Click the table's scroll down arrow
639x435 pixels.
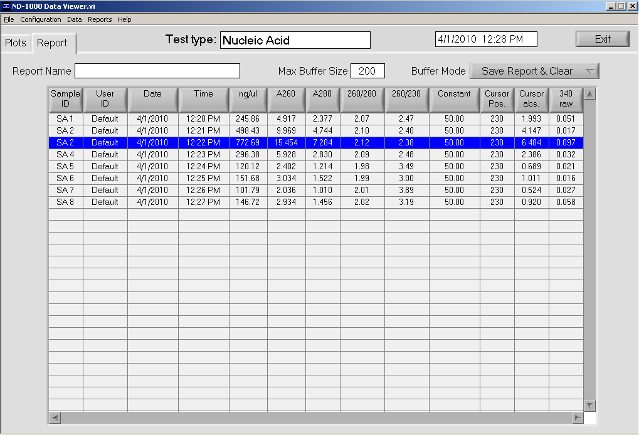click(589, 406)
